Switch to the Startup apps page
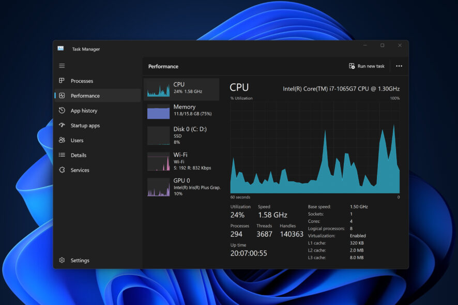Image resolution: width=458 pixels, height=305 pixels. click(98, 126)
